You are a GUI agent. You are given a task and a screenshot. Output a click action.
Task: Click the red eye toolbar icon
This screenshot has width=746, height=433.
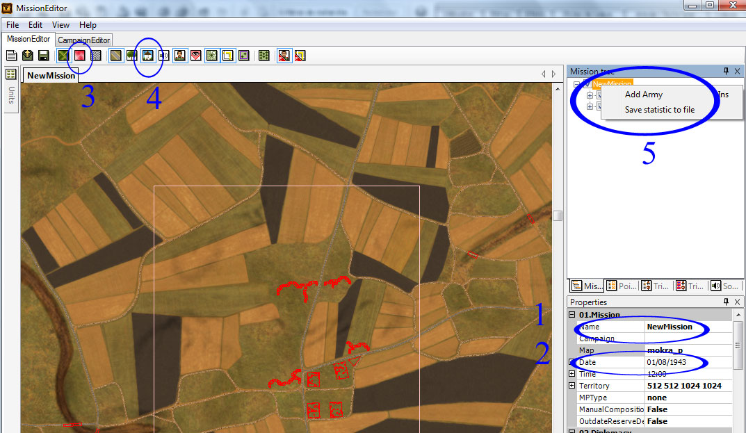[x=196, y=56]
